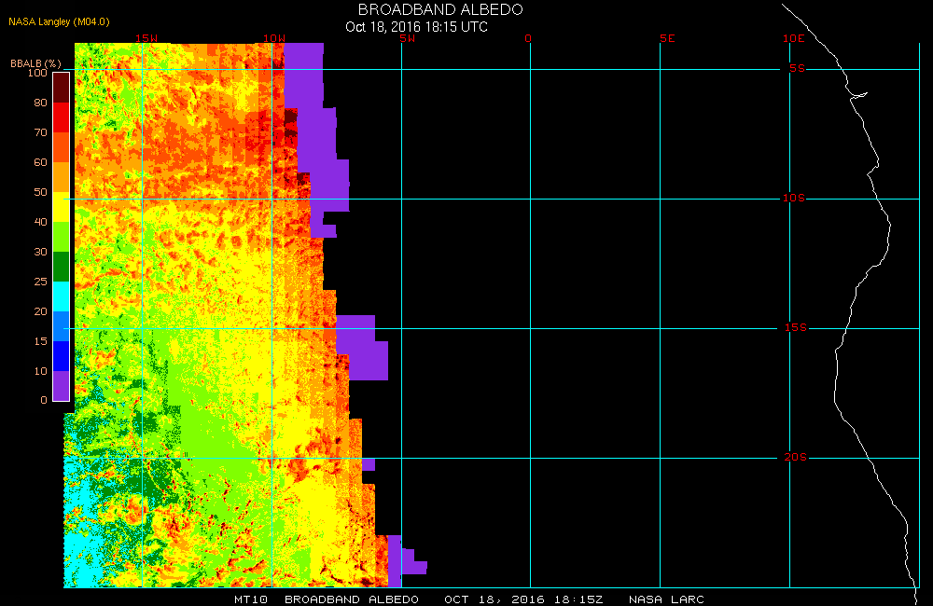
Task: Select the cyan 20-25% legend swatch
Action: 61,296
